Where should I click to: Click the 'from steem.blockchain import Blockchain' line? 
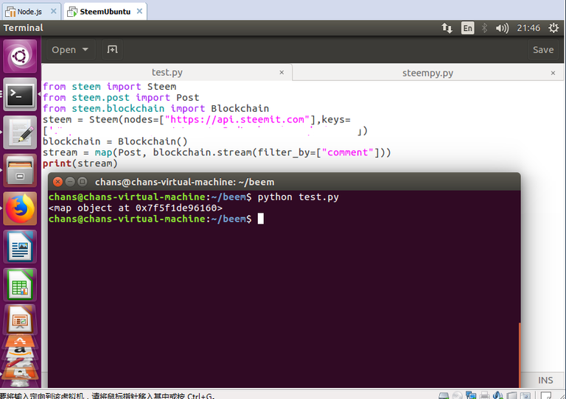(156, 108)
